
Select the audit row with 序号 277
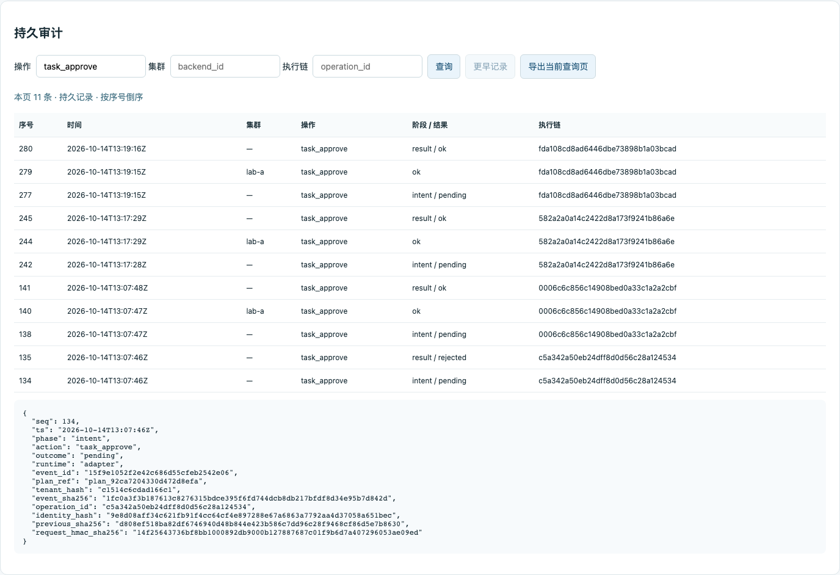point(420,195)
